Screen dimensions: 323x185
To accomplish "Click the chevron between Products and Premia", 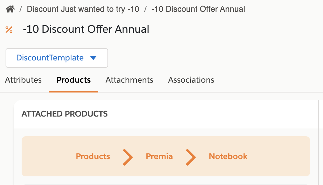I will (128, 157).
